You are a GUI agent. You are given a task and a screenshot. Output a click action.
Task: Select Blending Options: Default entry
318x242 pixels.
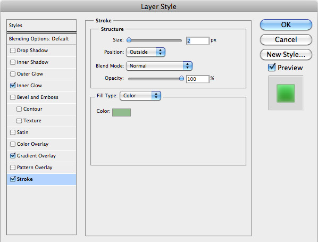click(41, 39)
